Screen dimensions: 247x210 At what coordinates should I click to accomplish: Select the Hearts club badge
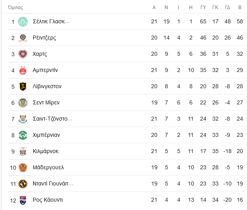[x=23, y=54]
